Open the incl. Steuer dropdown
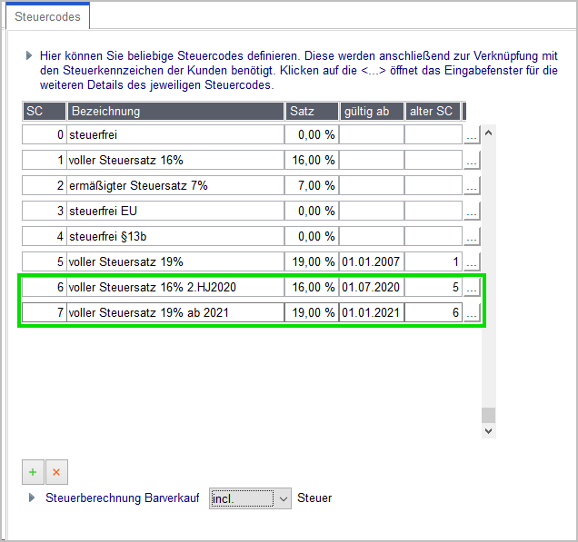Image resolution: width=578 pixels, height=542 pixels. click(x=250, y=498)
